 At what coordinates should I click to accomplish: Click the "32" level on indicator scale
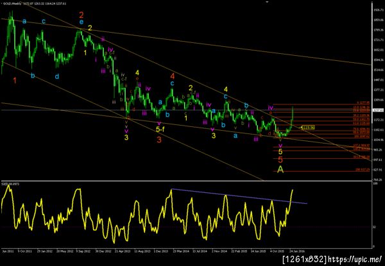point(374,228)
